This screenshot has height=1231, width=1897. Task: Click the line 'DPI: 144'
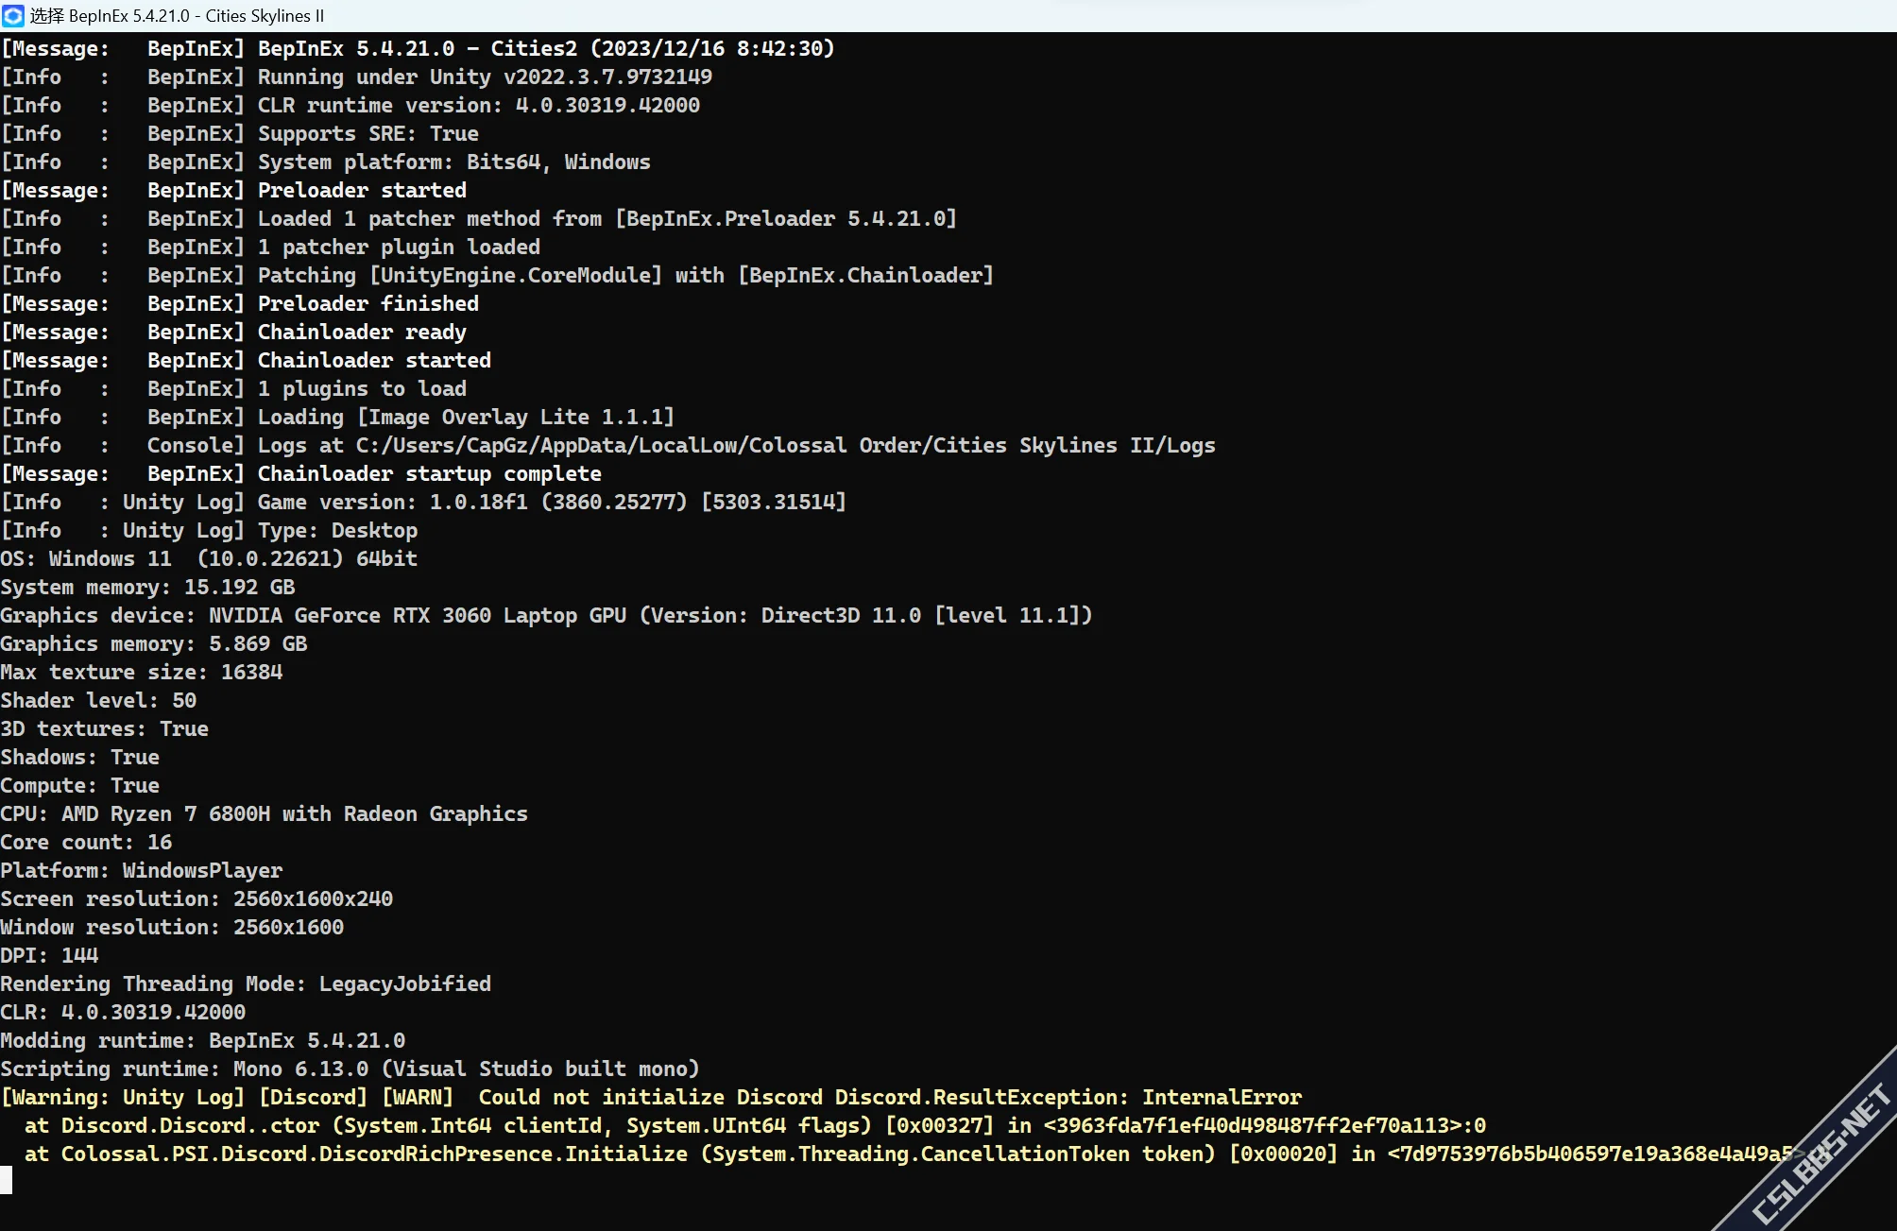(x=49, y=956)
